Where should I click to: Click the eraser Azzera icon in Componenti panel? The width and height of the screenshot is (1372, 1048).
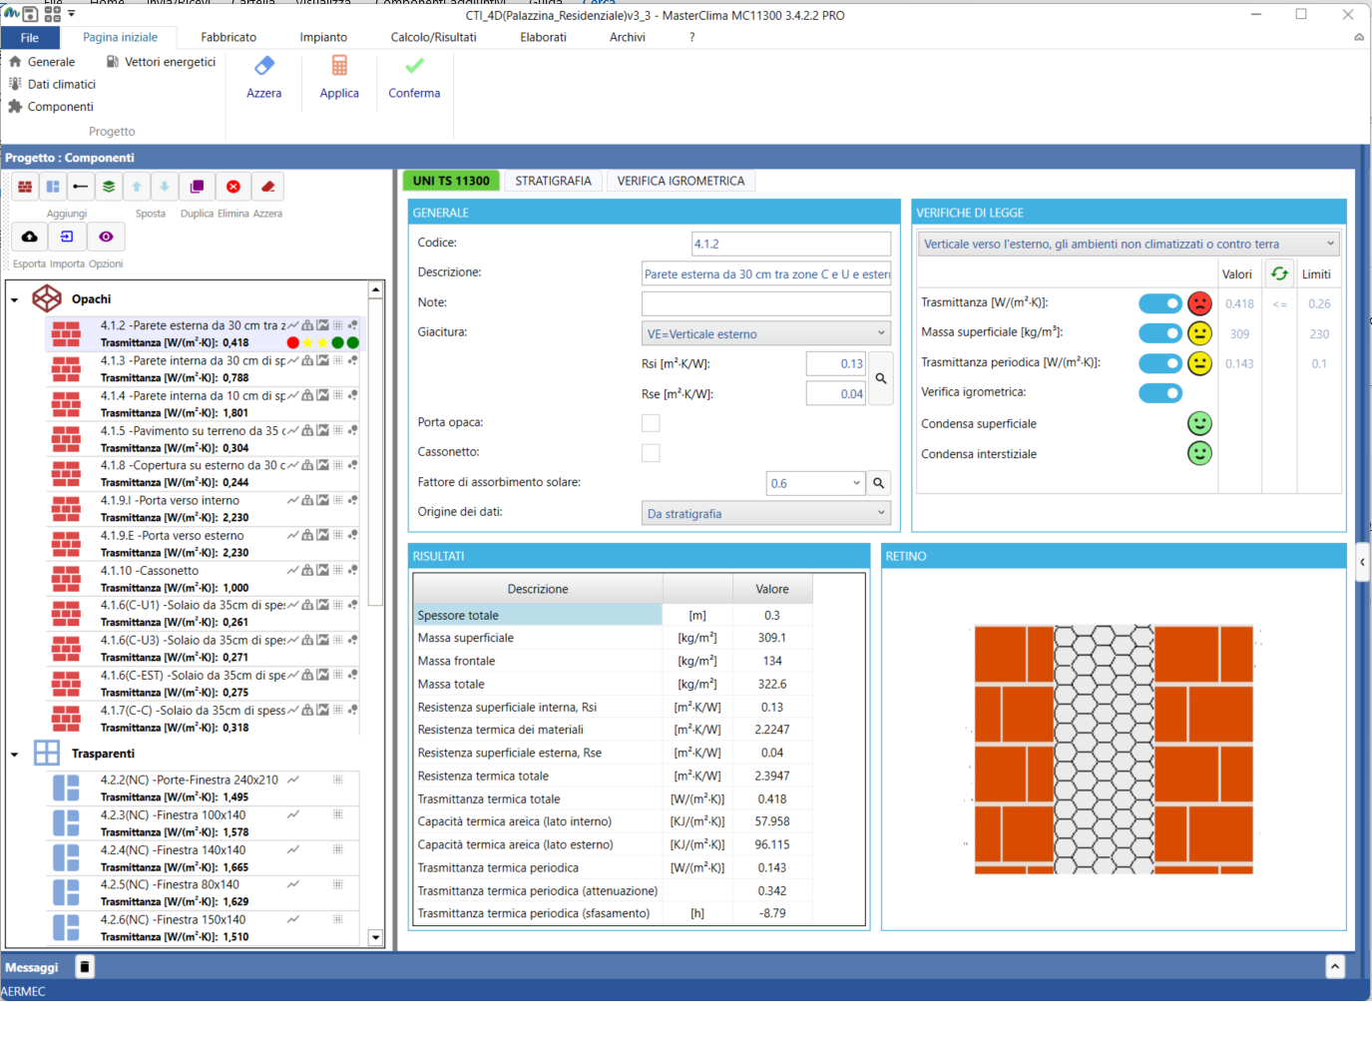(x=268, y=187)
